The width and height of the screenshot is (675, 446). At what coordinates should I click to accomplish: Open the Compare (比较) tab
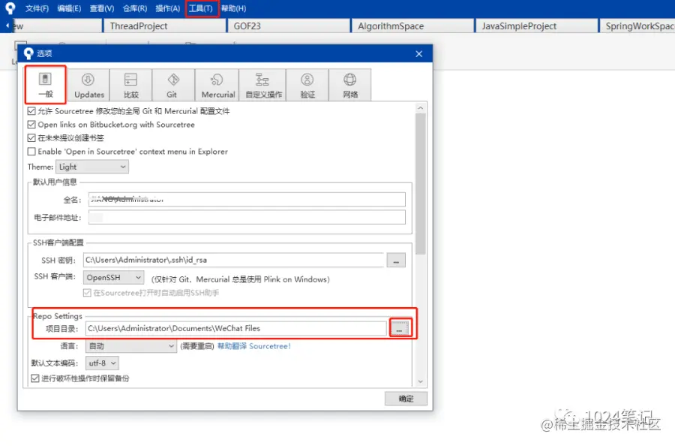click(130, 85)
